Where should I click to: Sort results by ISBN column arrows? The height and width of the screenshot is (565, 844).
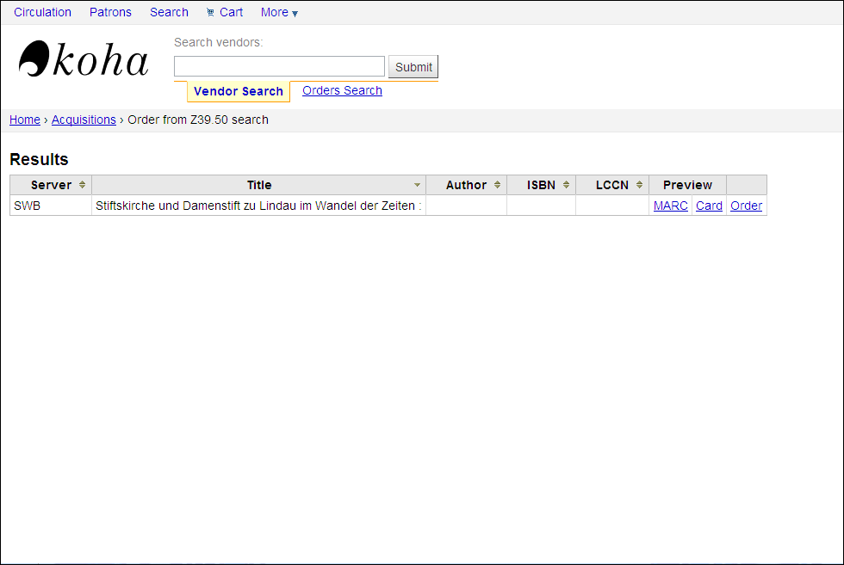[566, 185]
